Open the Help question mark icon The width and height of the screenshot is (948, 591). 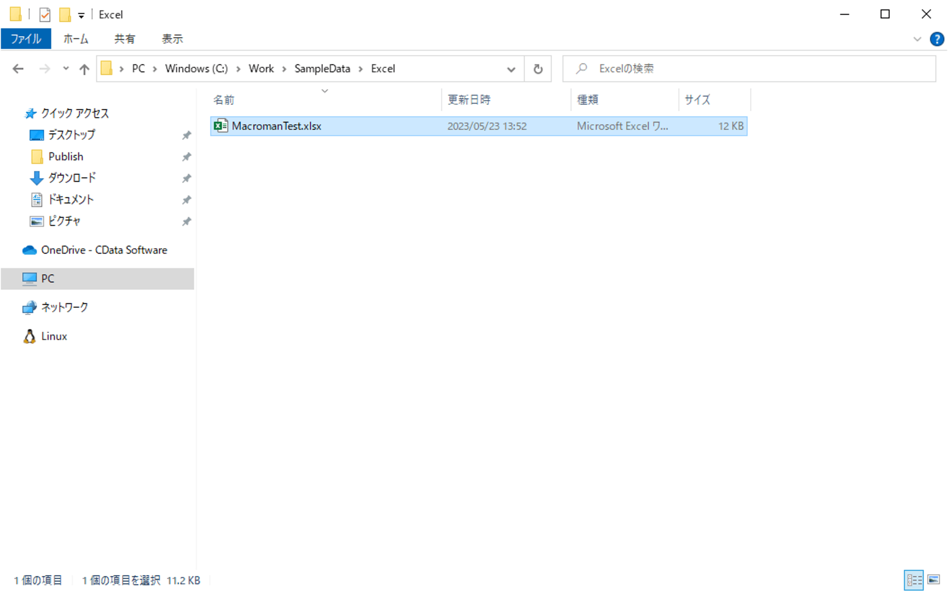pos(937,39)
